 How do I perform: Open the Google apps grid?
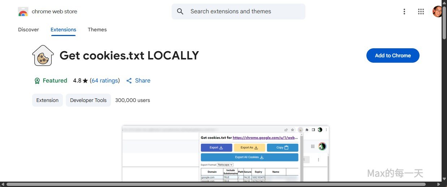pyautogui.click(x=421, y=12)
